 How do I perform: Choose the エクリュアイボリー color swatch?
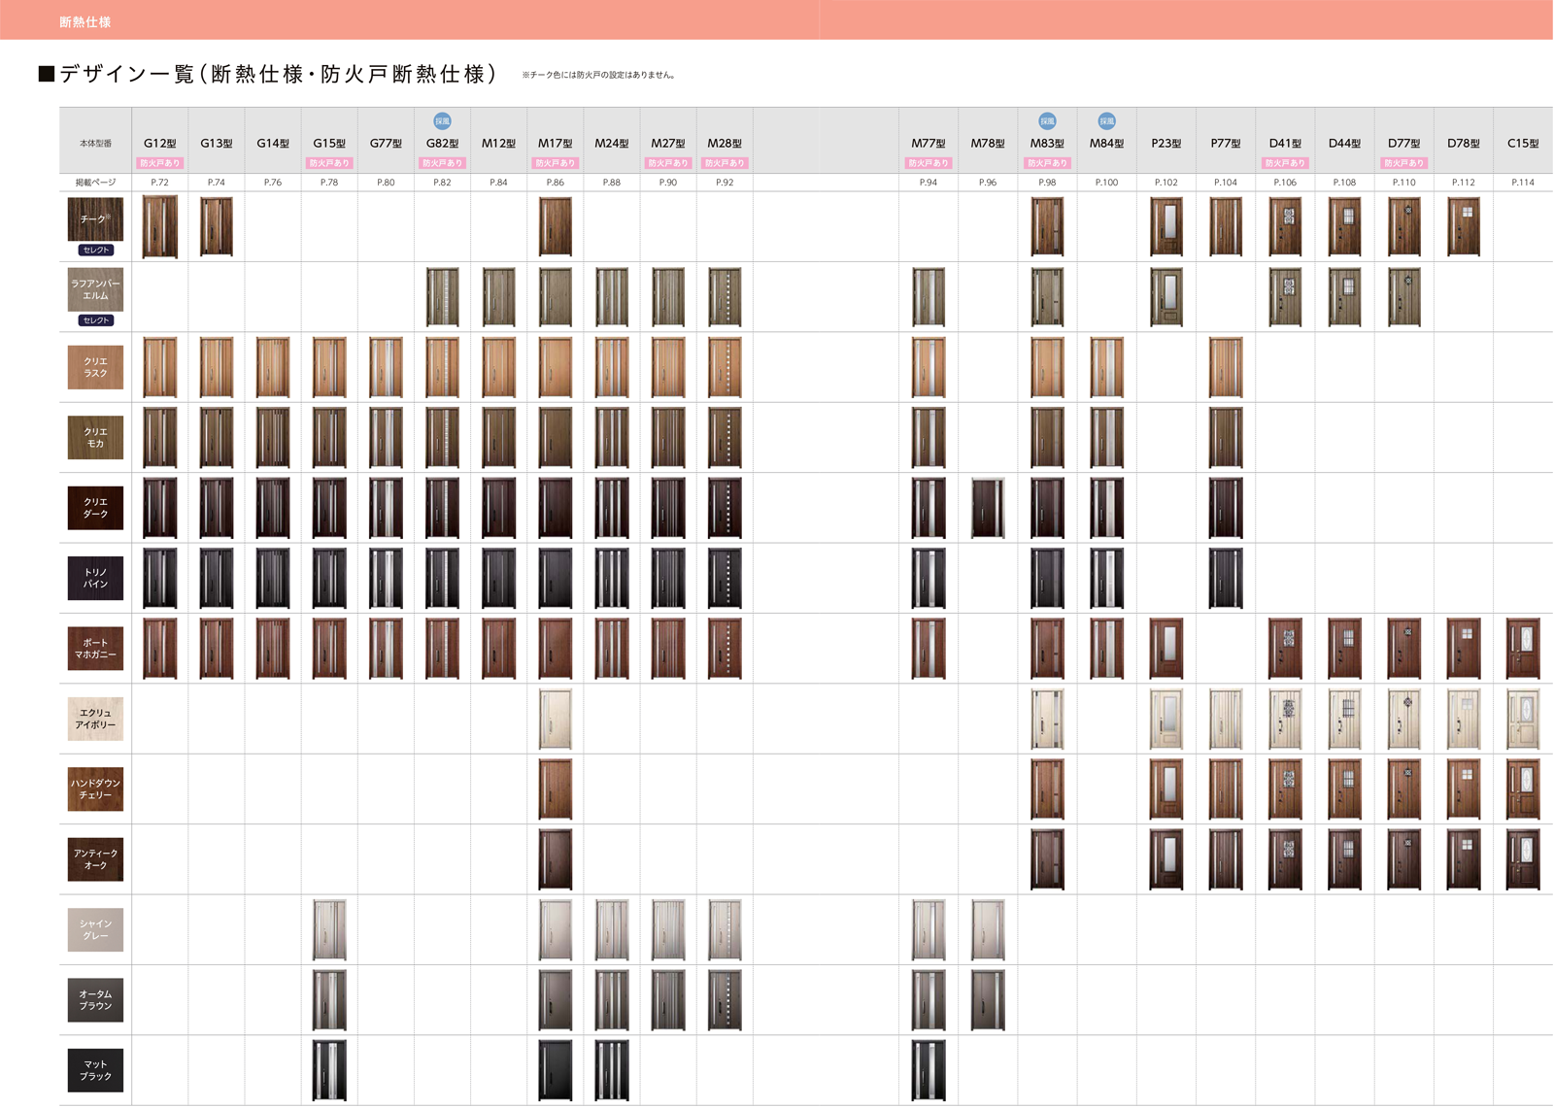[95, 719]
